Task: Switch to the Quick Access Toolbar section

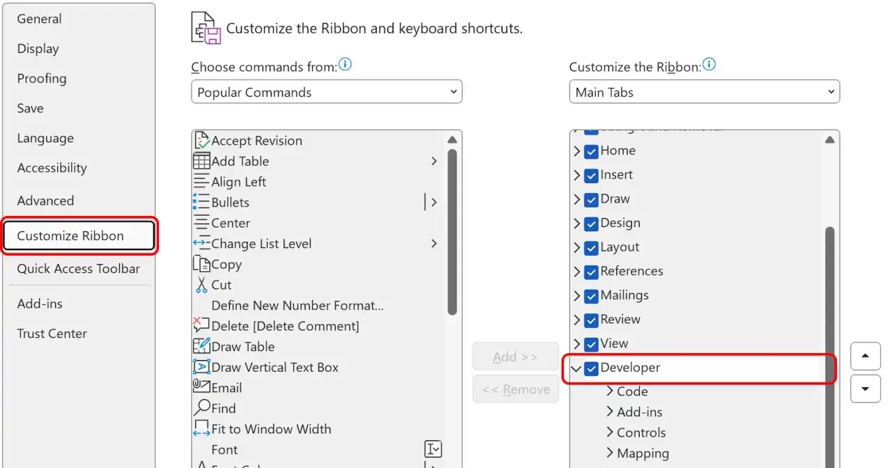Action: tap(79, 268)
